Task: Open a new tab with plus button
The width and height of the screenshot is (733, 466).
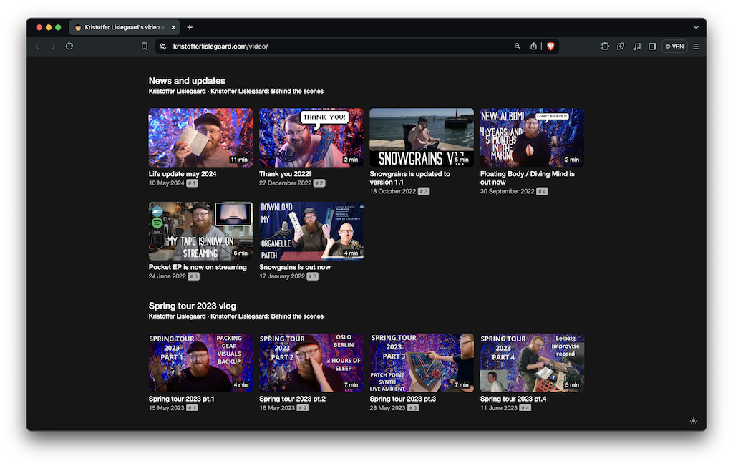Action: pyautogui.click(x=190, y=27)
